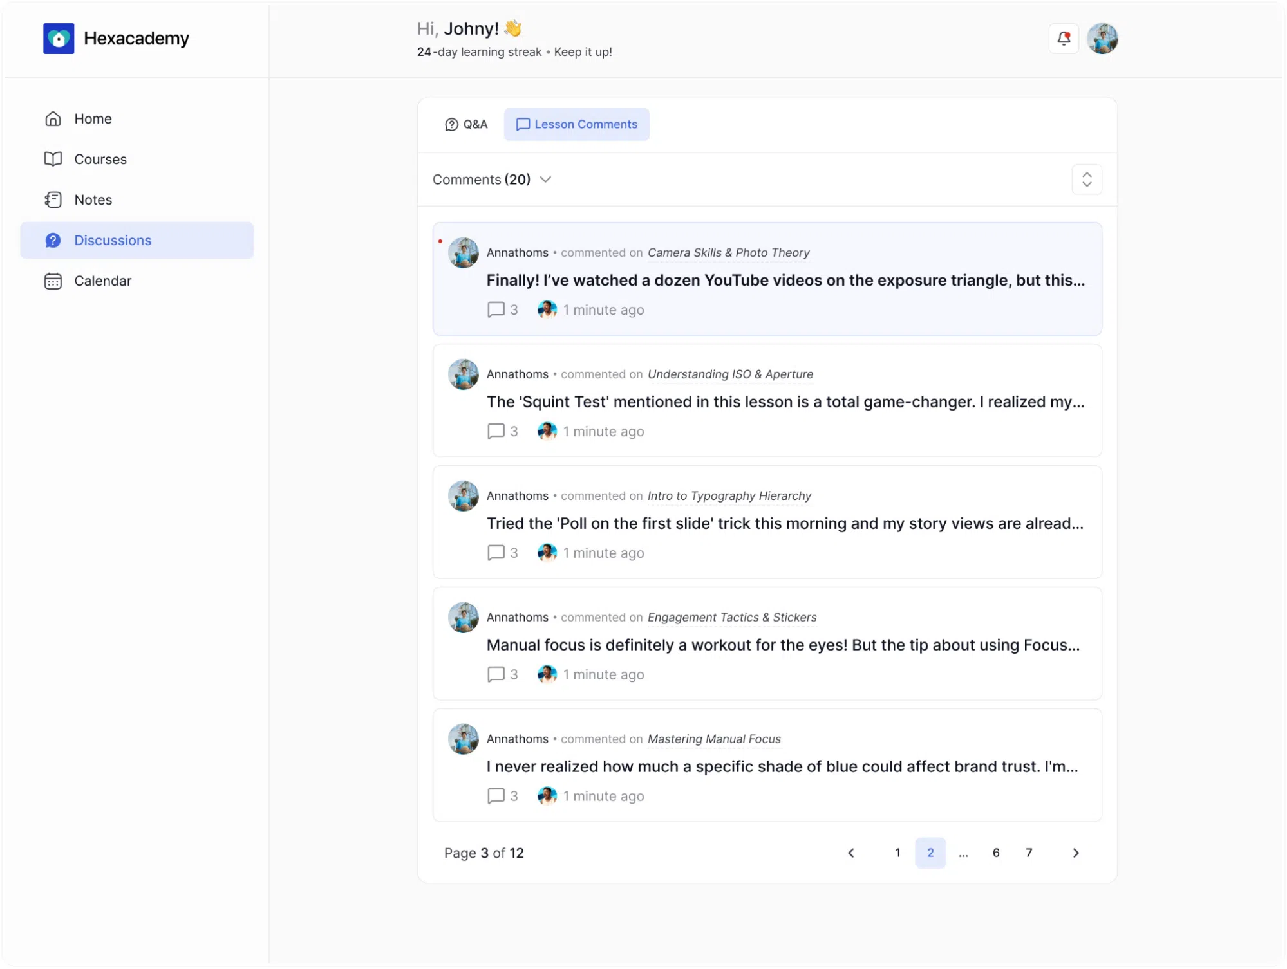Click the Notes notebook icon

pyautogui.click(x=53, y=200)
